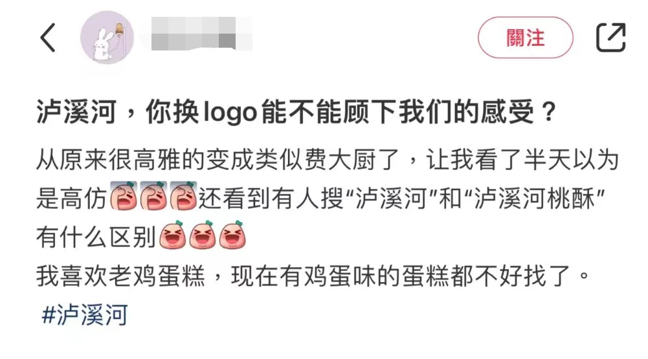Viewport: 648px width, 359px height.
Task: Click the phrase 还看到有人搜
Action: pyautogui.click(x=271, y=199)
